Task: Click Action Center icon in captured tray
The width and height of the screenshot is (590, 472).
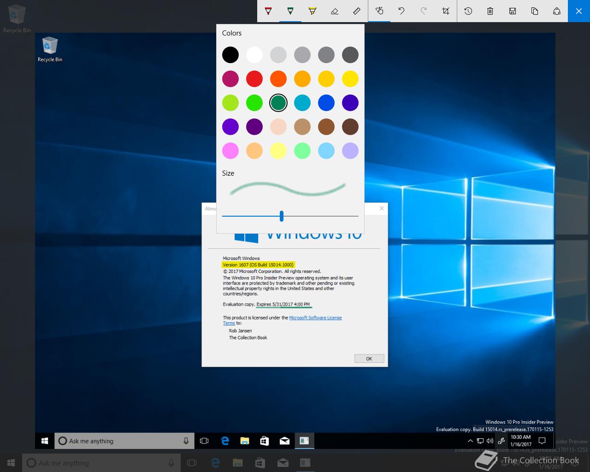Action: tap(543, 441)
